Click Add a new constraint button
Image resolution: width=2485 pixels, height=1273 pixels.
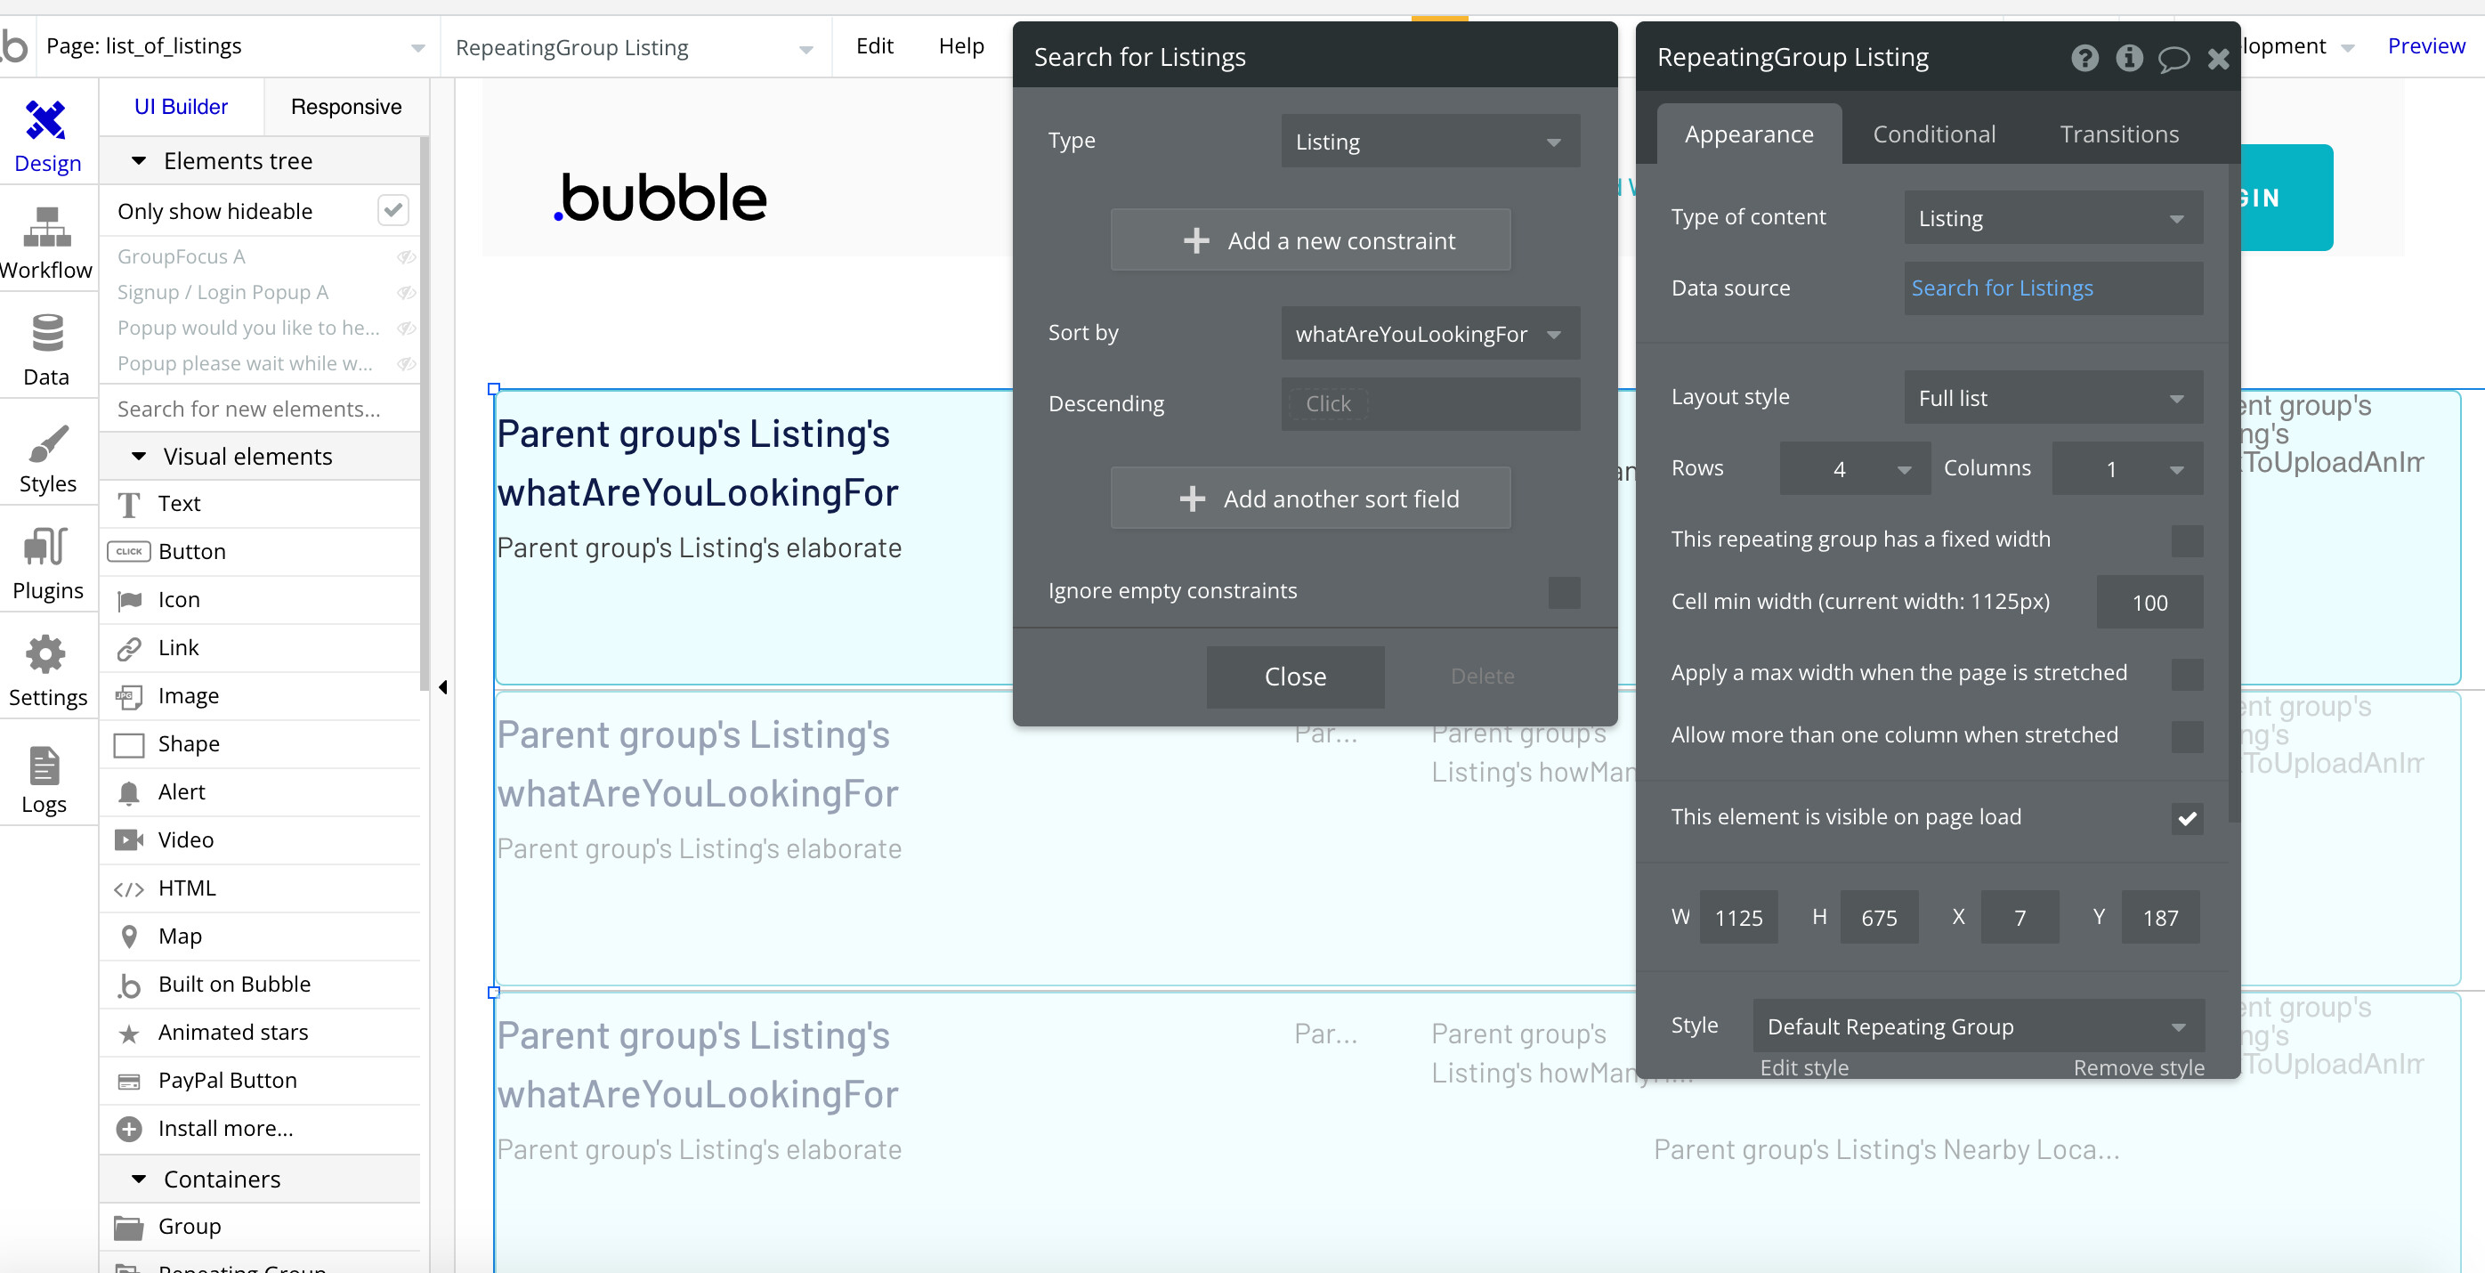pos(1310,240)
